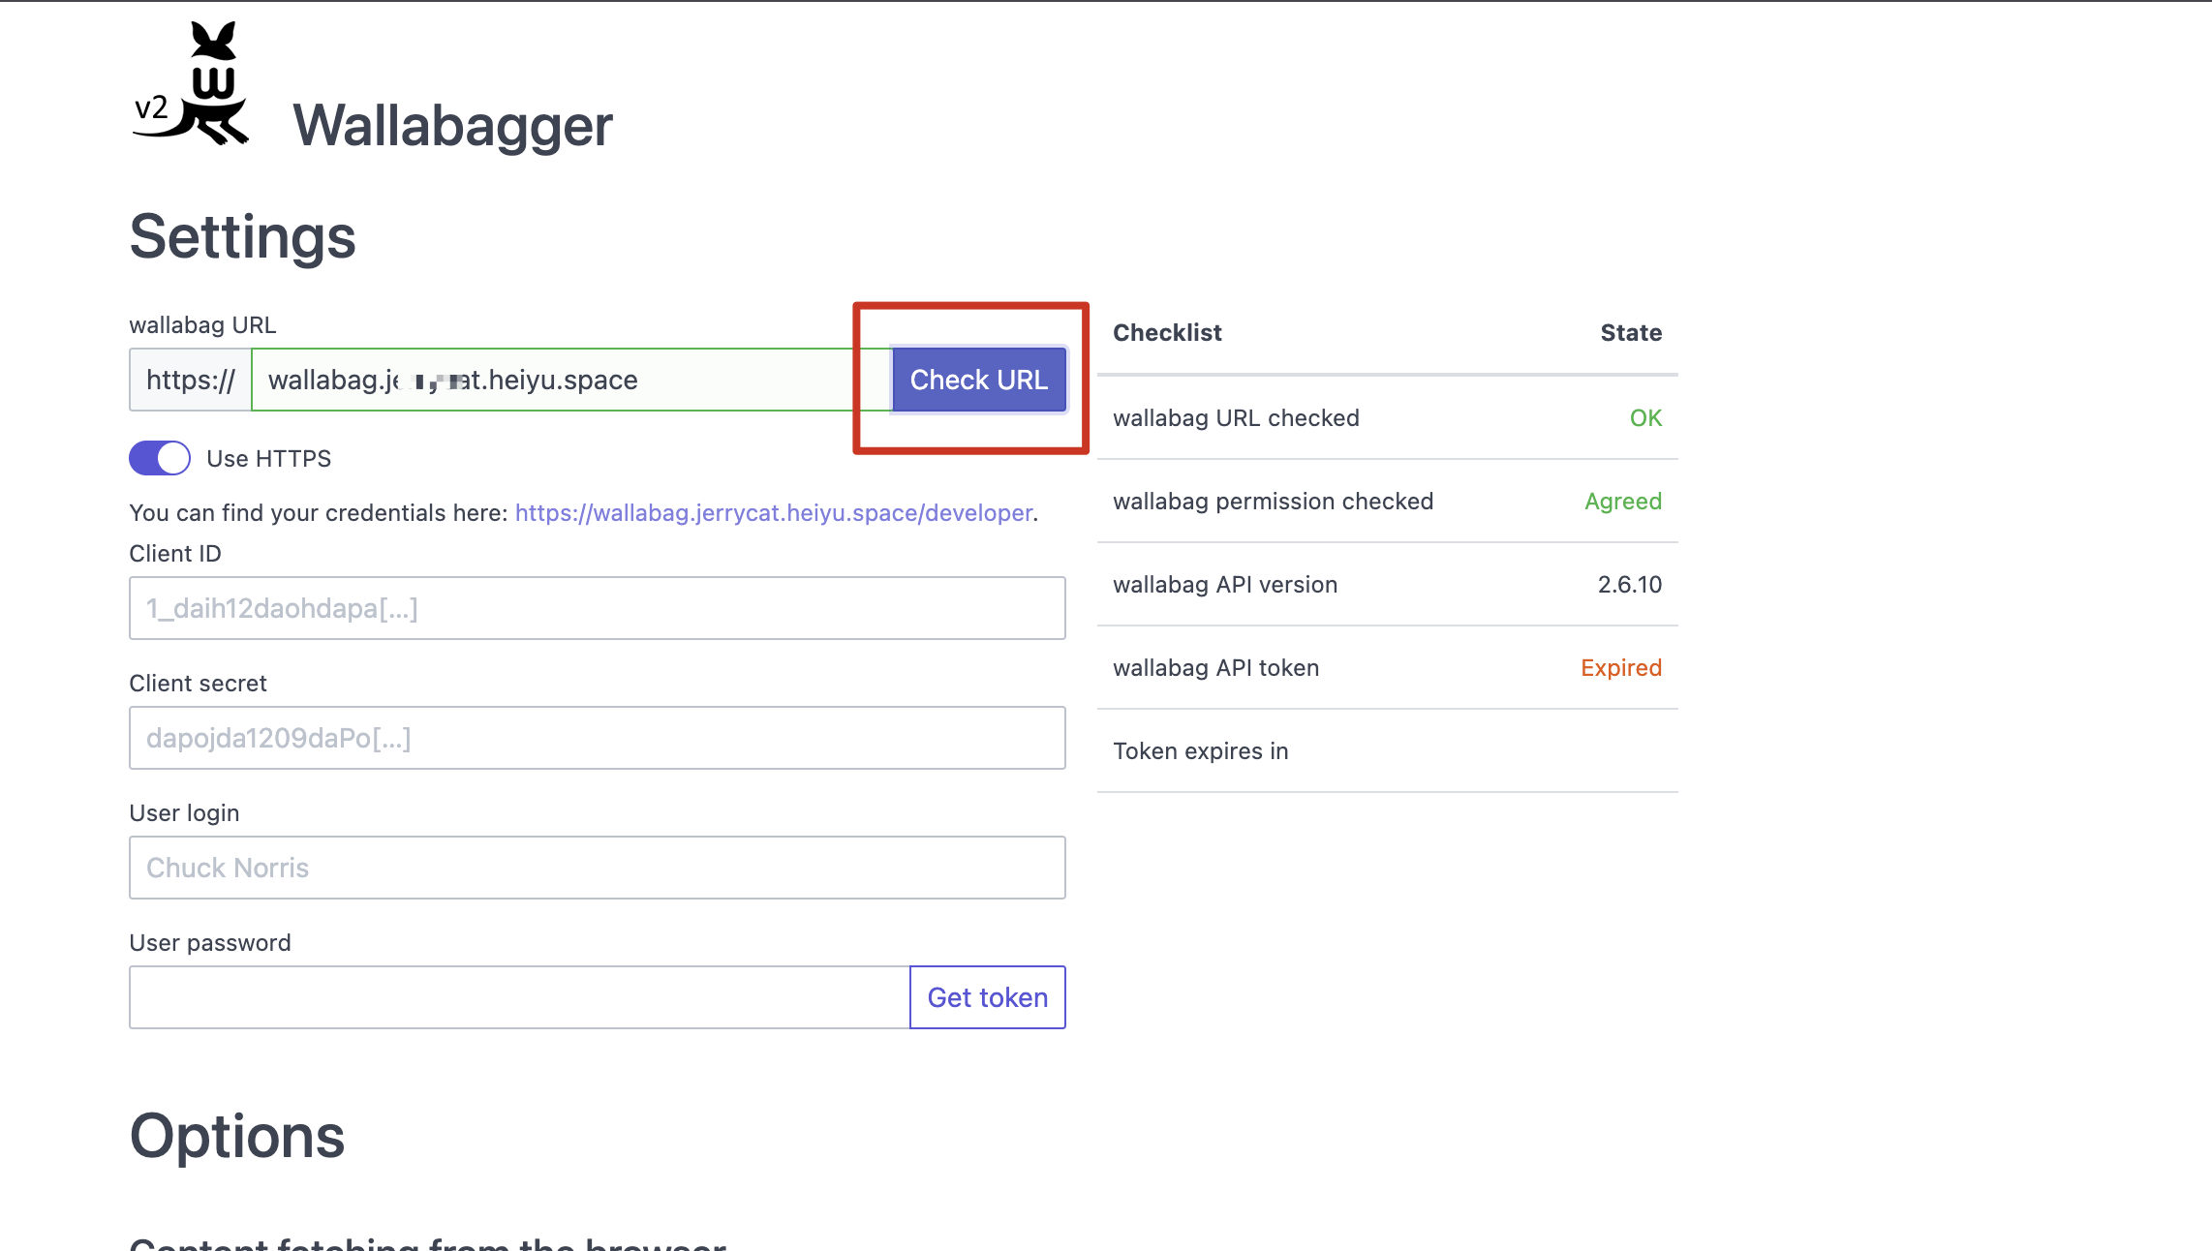
Task: Click the Wallabagger title heading
Action: click(453, 126)
